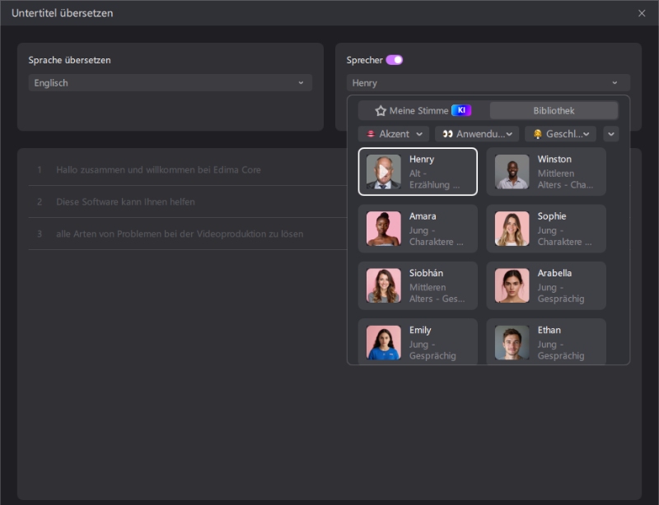This screenshot has height=505, width=659.
Task: Choose Amara voice avatar
Action: tap(383, 229)
